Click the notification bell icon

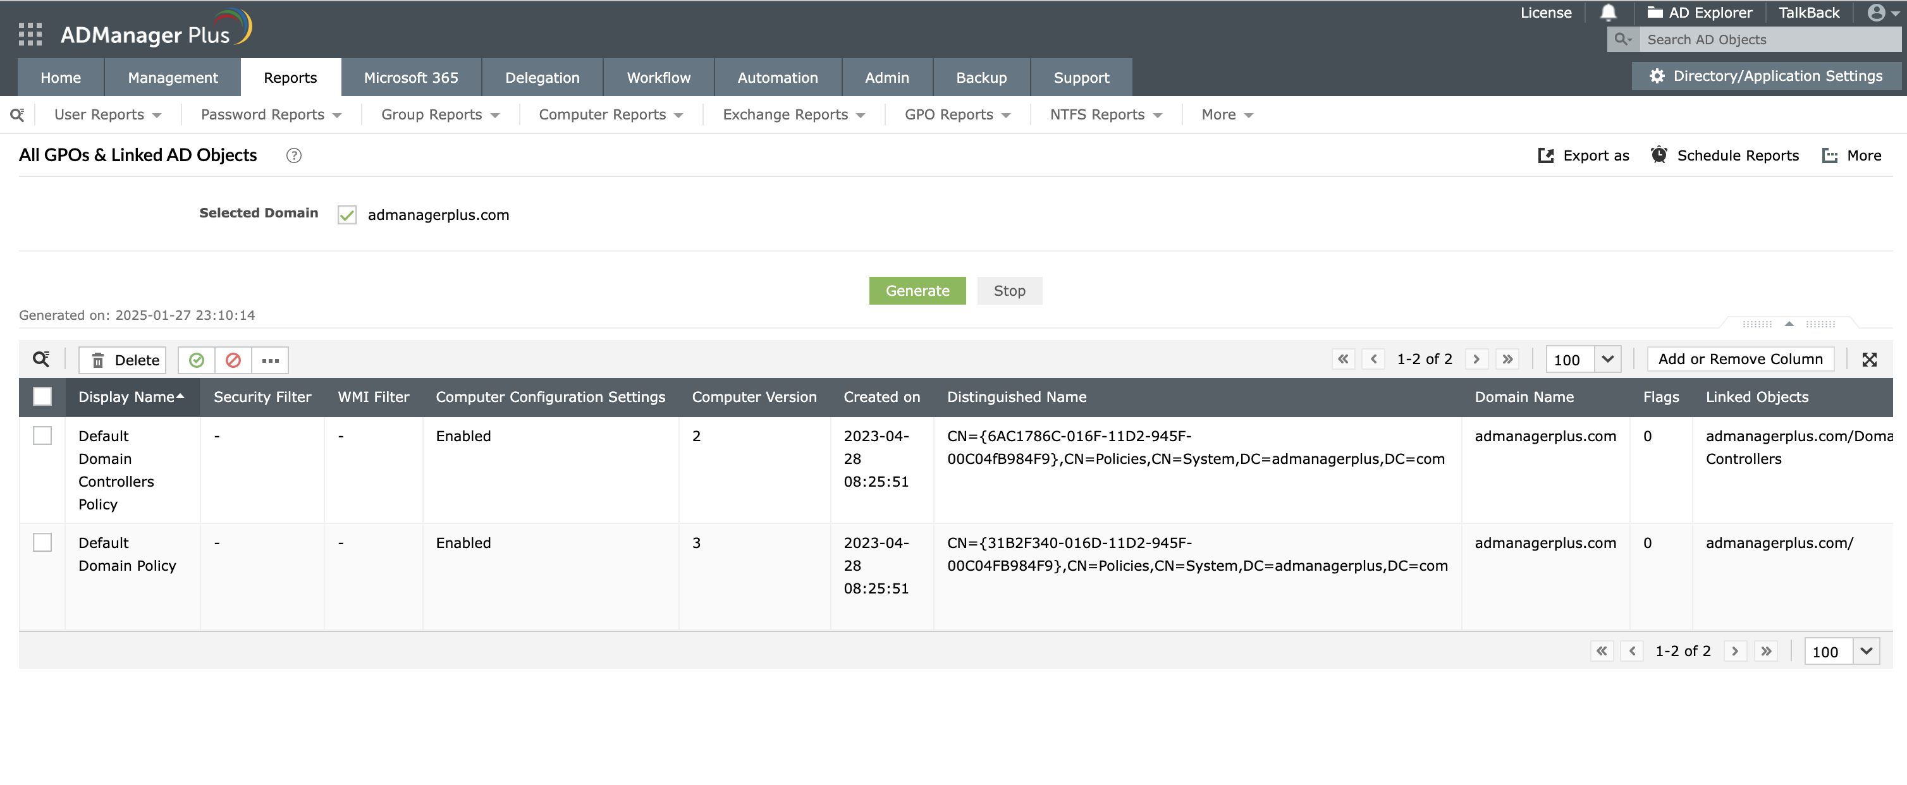(1608, 13)
